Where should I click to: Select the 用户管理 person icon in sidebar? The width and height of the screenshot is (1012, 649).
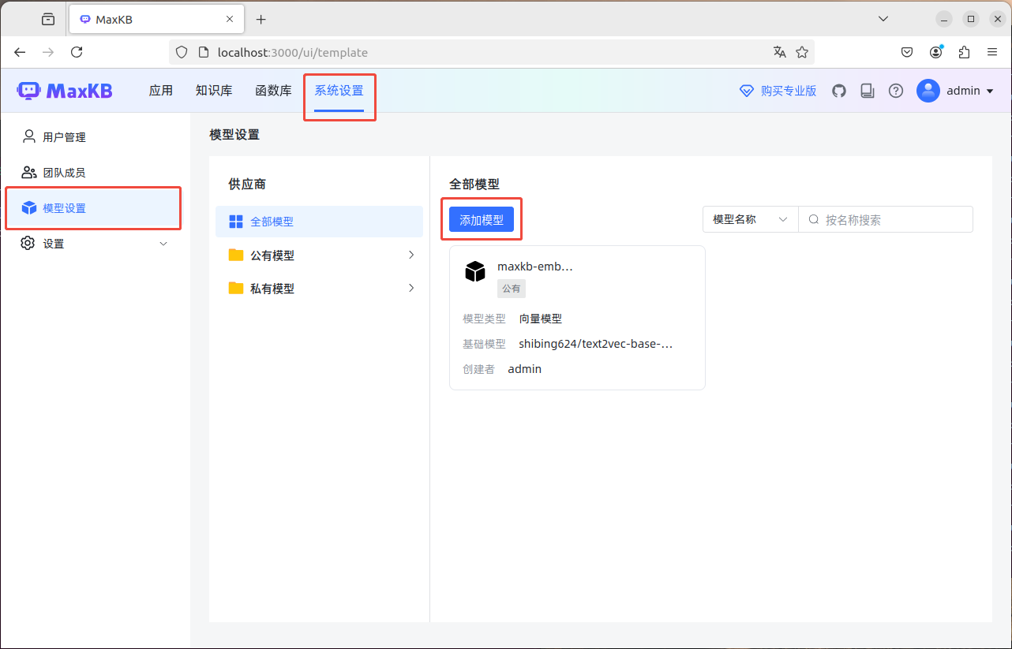pyautogui.click(x=28, y=136)
